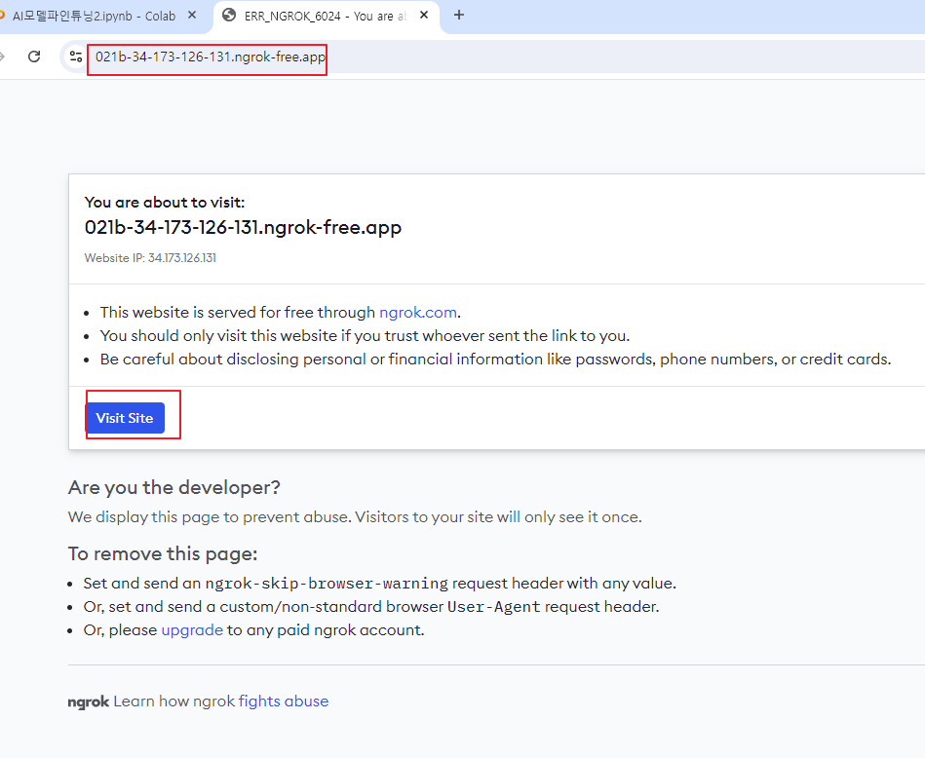This screenshot has width=925, height=758.
Task: Click the globe favicon on the ngrok tab
Action: (229, 16)
